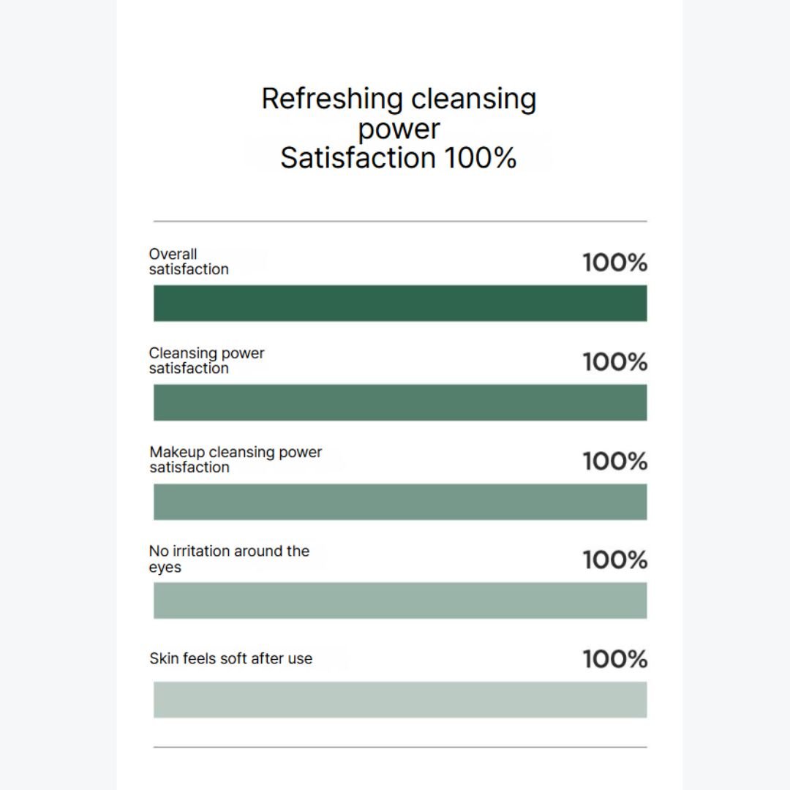This screenshot has width=790, height=790.
Task: Click the 100% for Skin feels soft
Action: 614,659
